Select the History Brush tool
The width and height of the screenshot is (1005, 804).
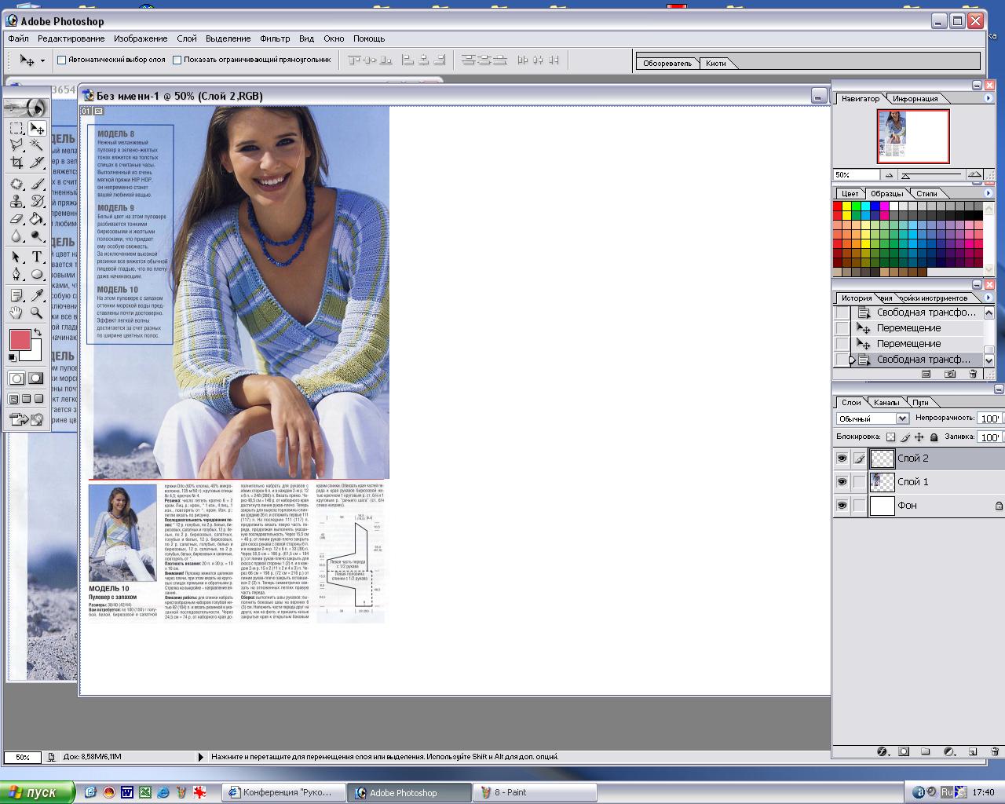point(37,201)
